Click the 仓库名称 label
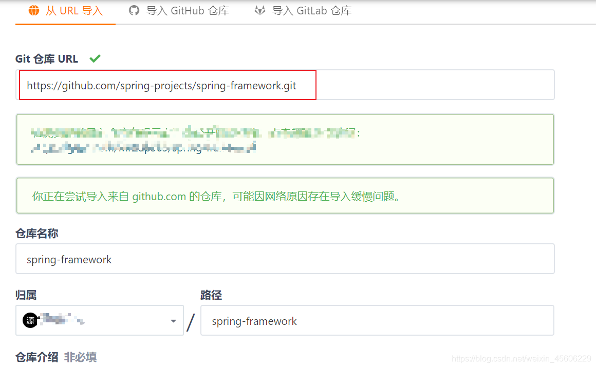 tap(37, 234)
